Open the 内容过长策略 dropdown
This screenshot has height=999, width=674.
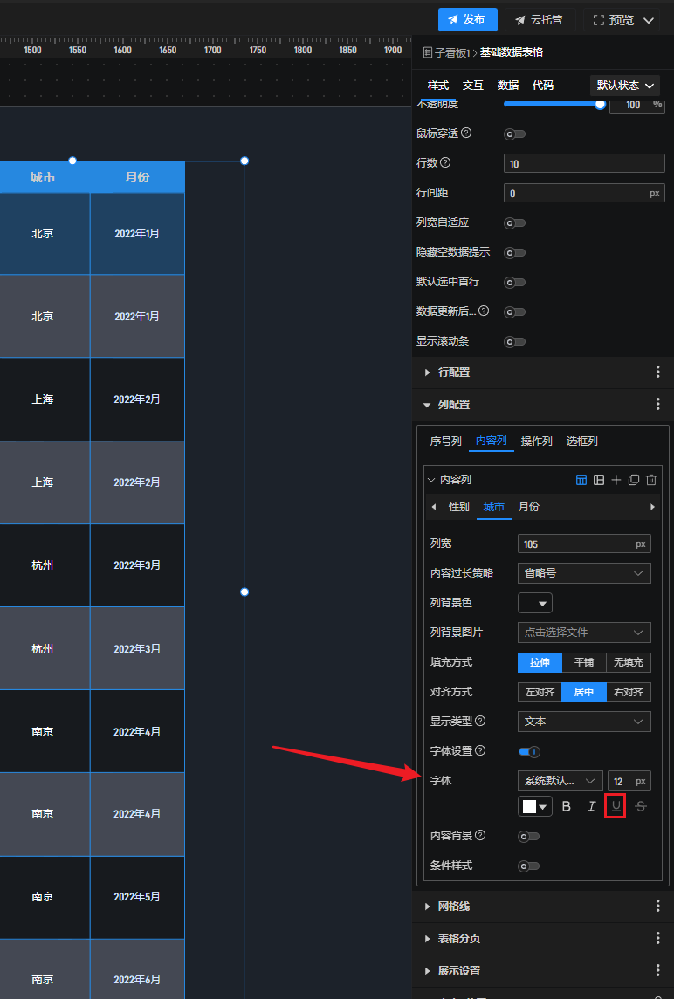tap(584, 573)
